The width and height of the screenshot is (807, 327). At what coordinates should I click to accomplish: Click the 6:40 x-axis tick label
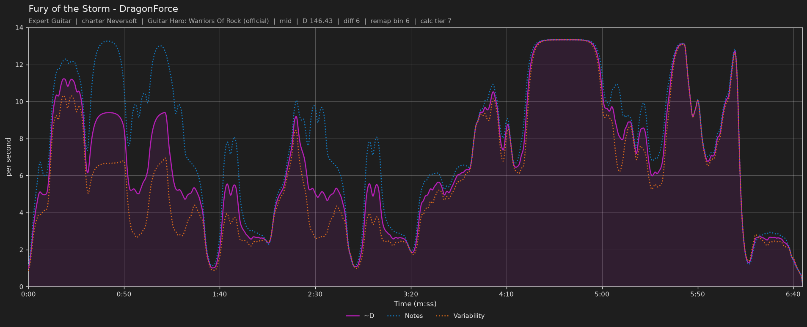coord(793,294)
